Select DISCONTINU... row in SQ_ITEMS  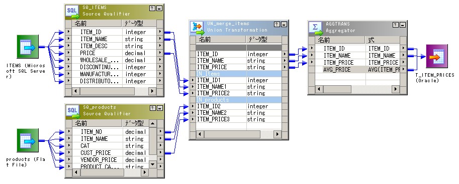tap(114, 67)
